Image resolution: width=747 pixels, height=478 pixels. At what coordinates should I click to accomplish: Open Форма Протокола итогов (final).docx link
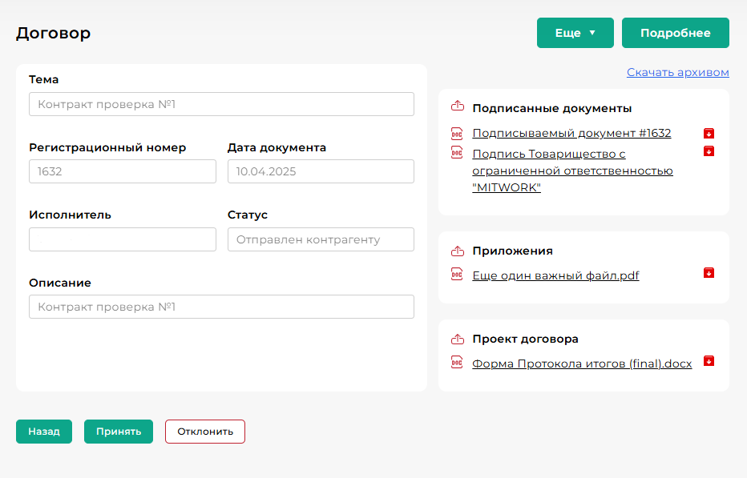(581, 364)
